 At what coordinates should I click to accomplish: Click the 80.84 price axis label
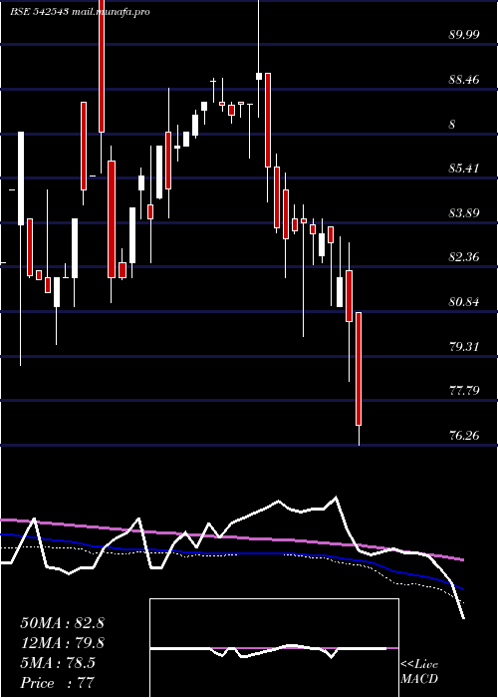point(464,302)
